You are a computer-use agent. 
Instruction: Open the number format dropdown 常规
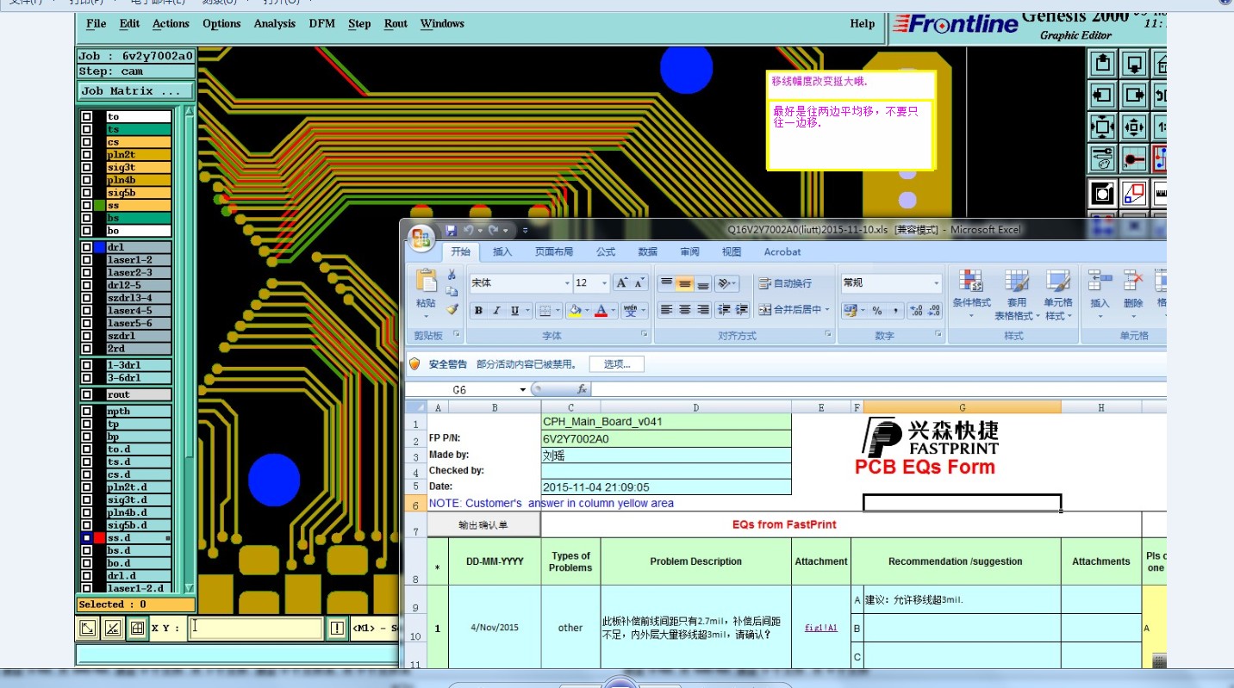tap(937, 283)
